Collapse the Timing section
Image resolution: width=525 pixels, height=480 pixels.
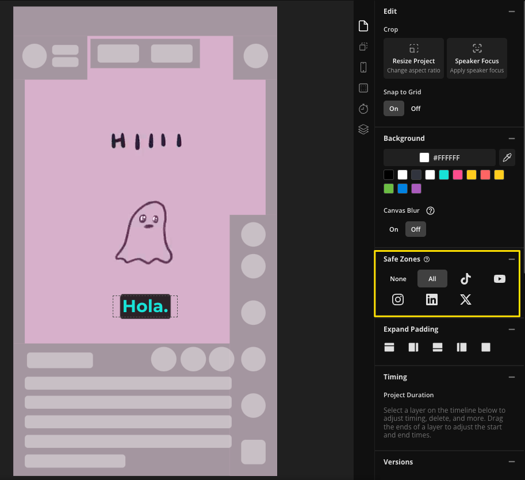point(511,377)
